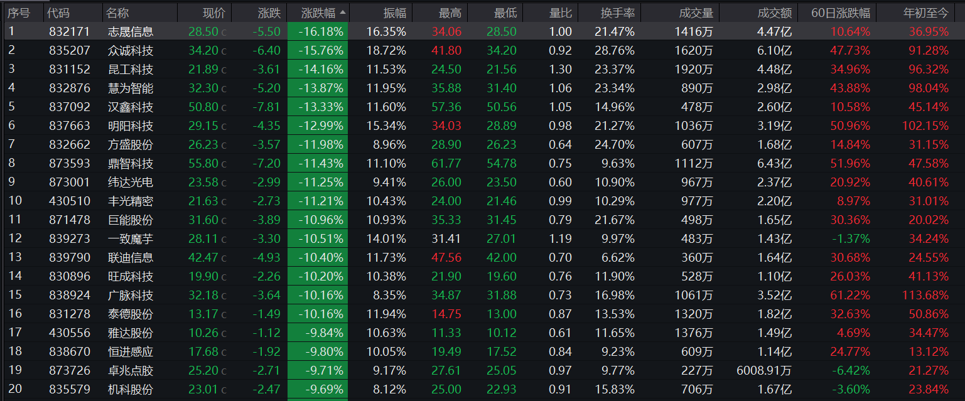This screenshot has height=401, width=965.
Task: Click turnover rate value 28.76%
Action: click(x=615, y=50)
